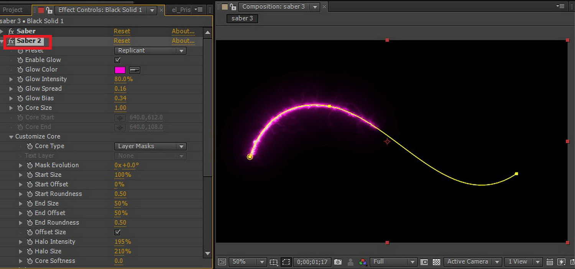The width and height of the screenshot is (575, 269).
Task: Open About for Saber 2
Action: [x=183, y=41]
